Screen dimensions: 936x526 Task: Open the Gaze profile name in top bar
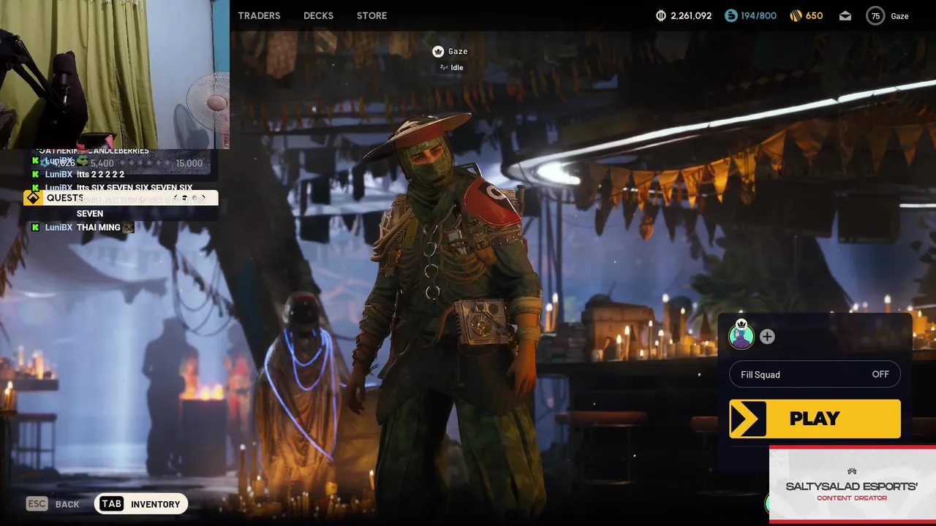tap(899, 15)
